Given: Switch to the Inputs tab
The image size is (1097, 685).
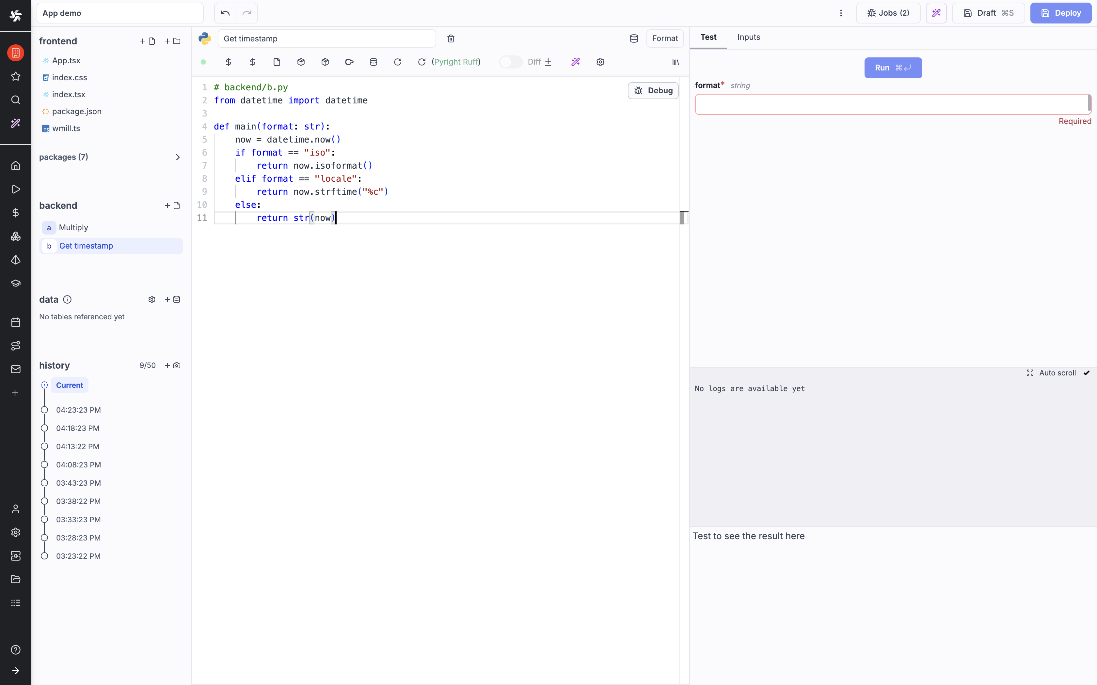Looking at the screenshot, I should click(748, 37).
